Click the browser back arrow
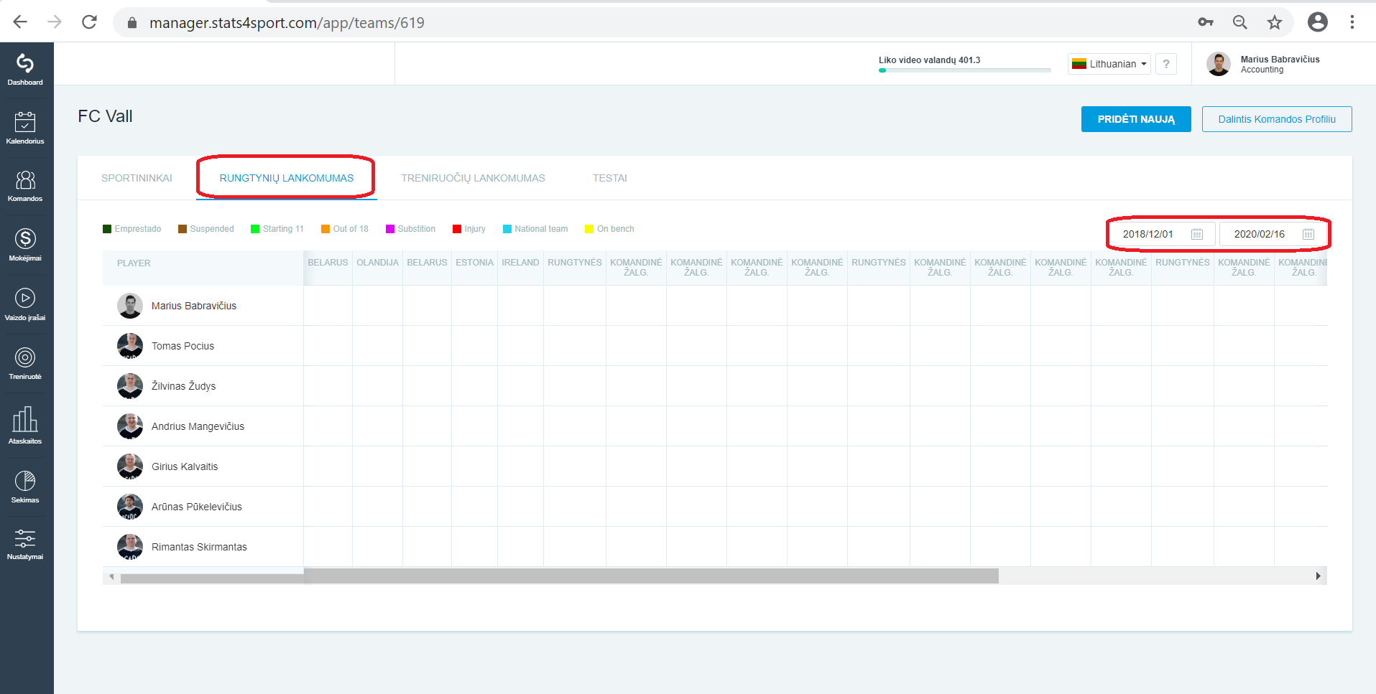 point(20,22)
